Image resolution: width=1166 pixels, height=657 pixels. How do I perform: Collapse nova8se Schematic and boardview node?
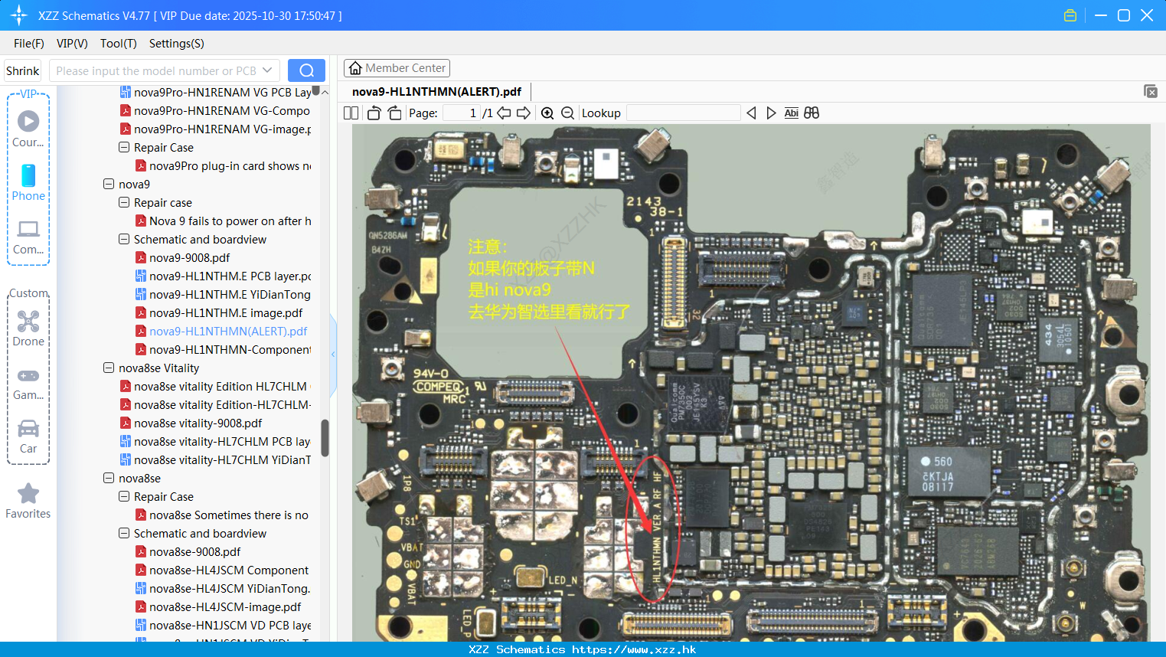pos(124,533)
